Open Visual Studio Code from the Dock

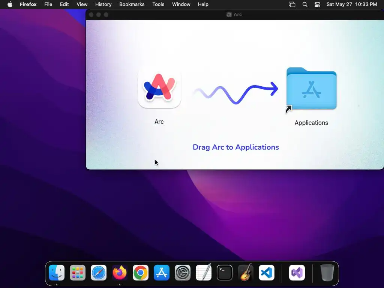click(267, 273)
